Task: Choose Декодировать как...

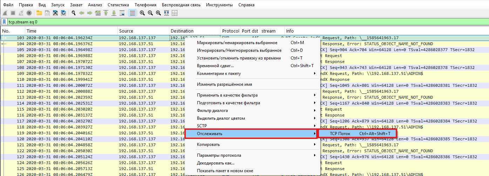Action: click(252, 163)
